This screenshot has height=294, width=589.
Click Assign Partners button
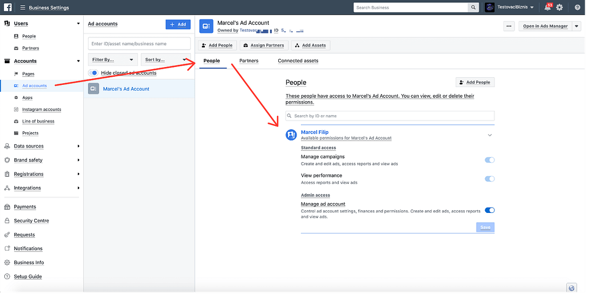click(x=264, y=45)
